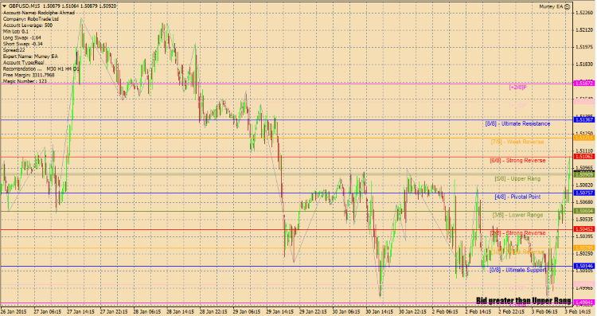
Task: Click the Murrey EA smiley face icon
Action: [567, 6]
